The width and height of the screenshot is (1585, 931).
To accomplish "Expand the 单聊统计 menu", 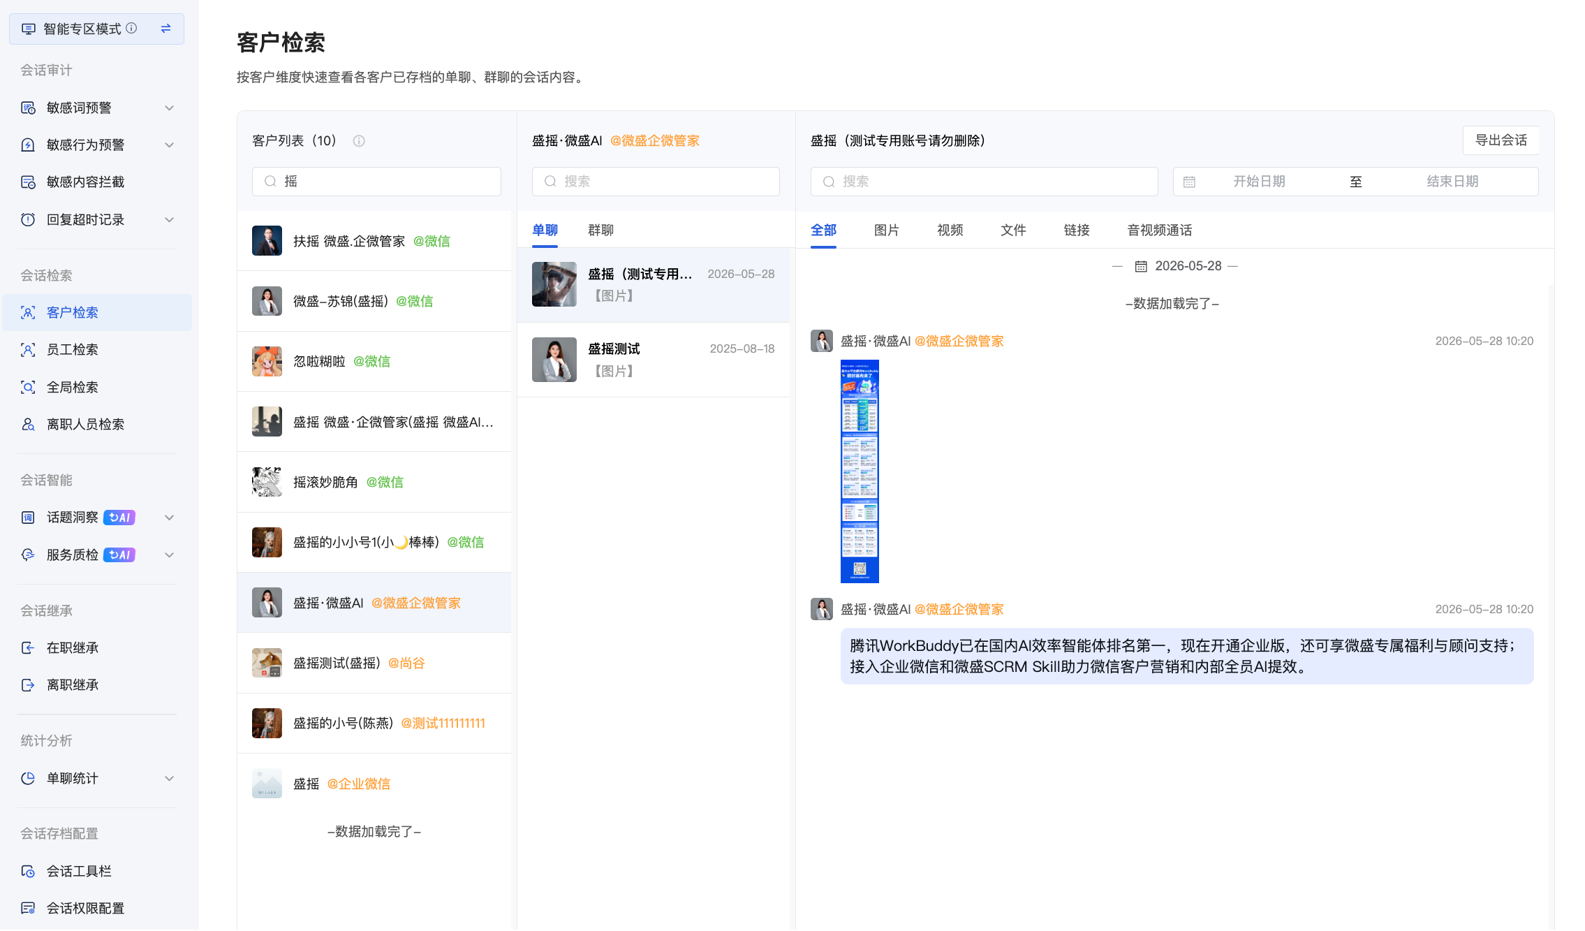I will point(169,779).
